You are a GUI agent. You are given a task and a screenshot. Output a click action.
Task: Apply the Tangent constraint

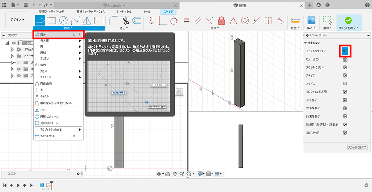click(x=174, y=20)
